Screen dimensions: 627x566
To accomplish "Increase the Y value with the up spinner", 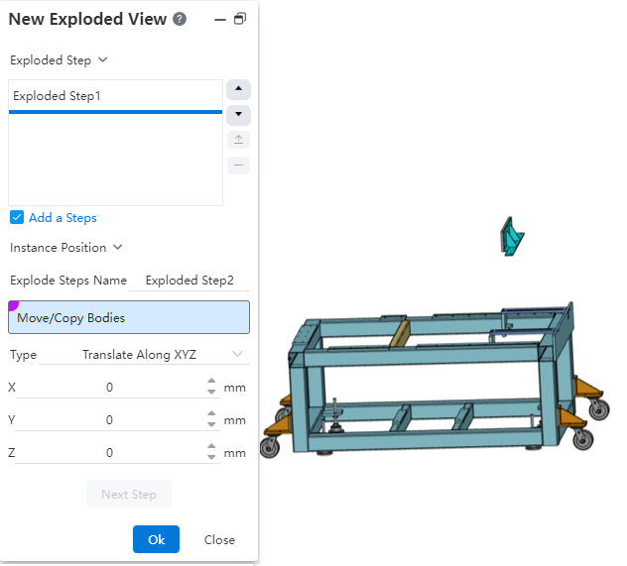I will point(211,413).
